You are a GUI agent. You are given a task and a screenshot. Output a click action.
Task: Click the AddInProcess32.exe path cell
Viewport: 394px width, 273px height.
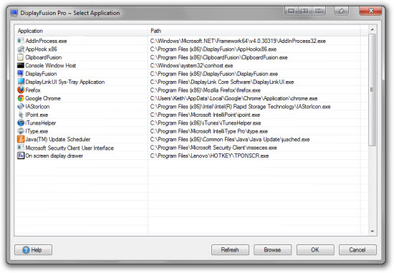click(238, 41)
